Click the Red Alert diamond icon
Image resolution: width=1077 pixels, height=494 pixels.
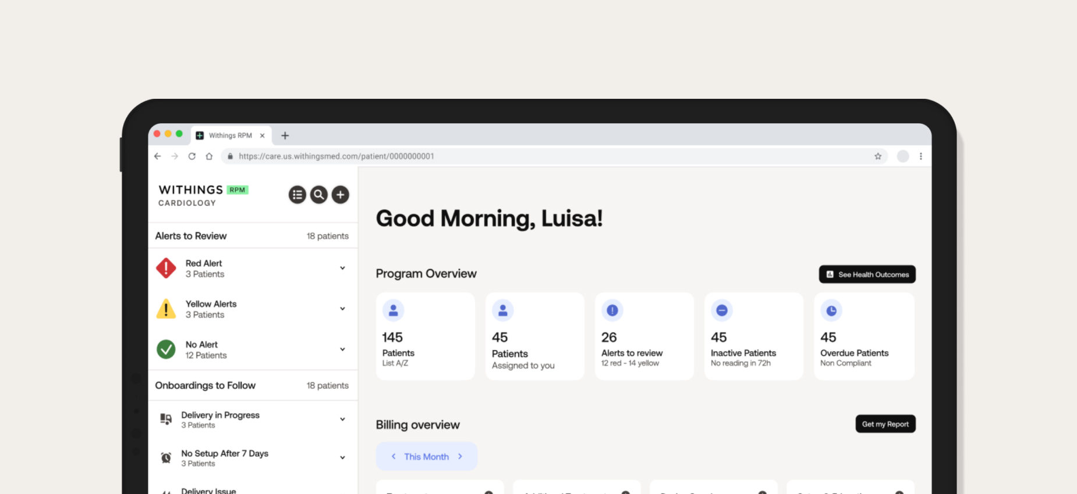point(166,269)
